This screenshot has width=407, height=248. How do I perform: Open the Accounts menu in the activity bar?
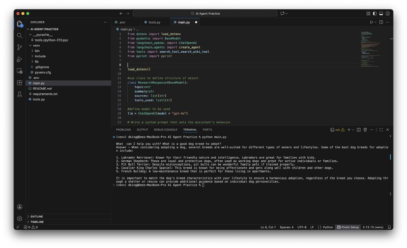click(x=19, y=206)
